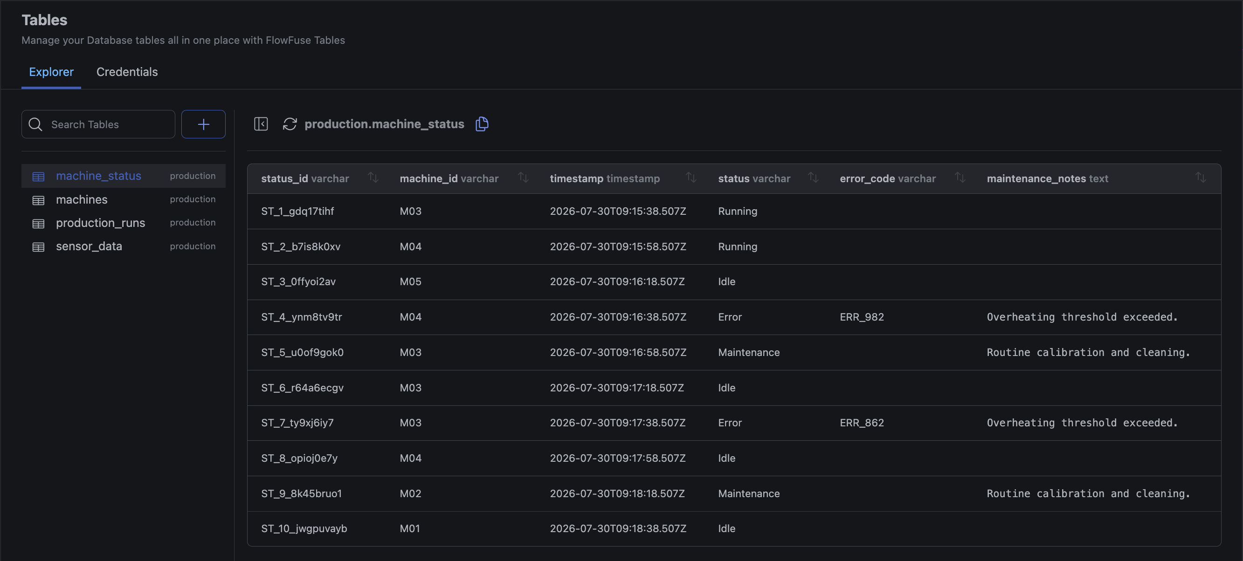This screenshot has width=1243, height=561.
Task: Select cell ST_3_0ffyoi2av
Action: pos(298,282)
